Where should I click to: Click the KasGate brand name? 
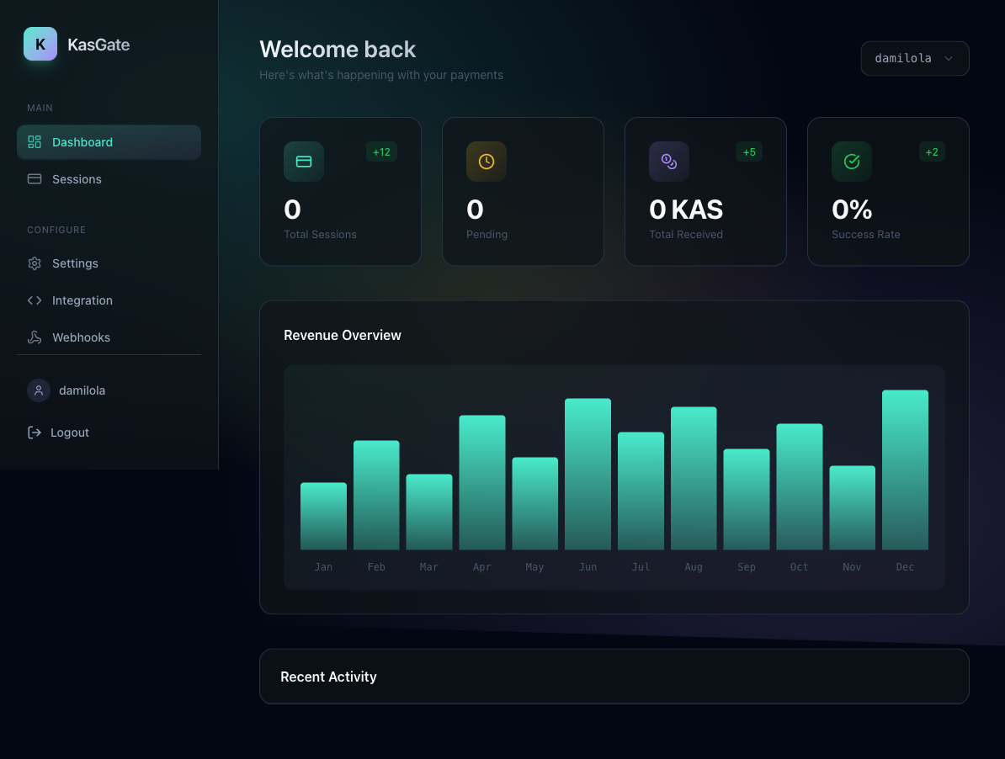98,45
